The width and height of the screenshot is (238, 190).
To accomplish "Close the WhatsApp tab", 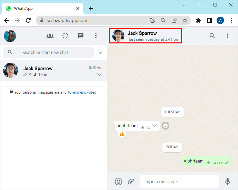I will [x=78, y=8].
